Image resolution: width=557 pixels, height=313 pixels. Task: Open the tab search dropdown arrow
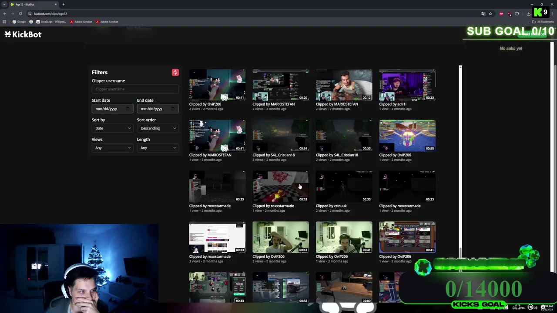[x=4, y=4]
